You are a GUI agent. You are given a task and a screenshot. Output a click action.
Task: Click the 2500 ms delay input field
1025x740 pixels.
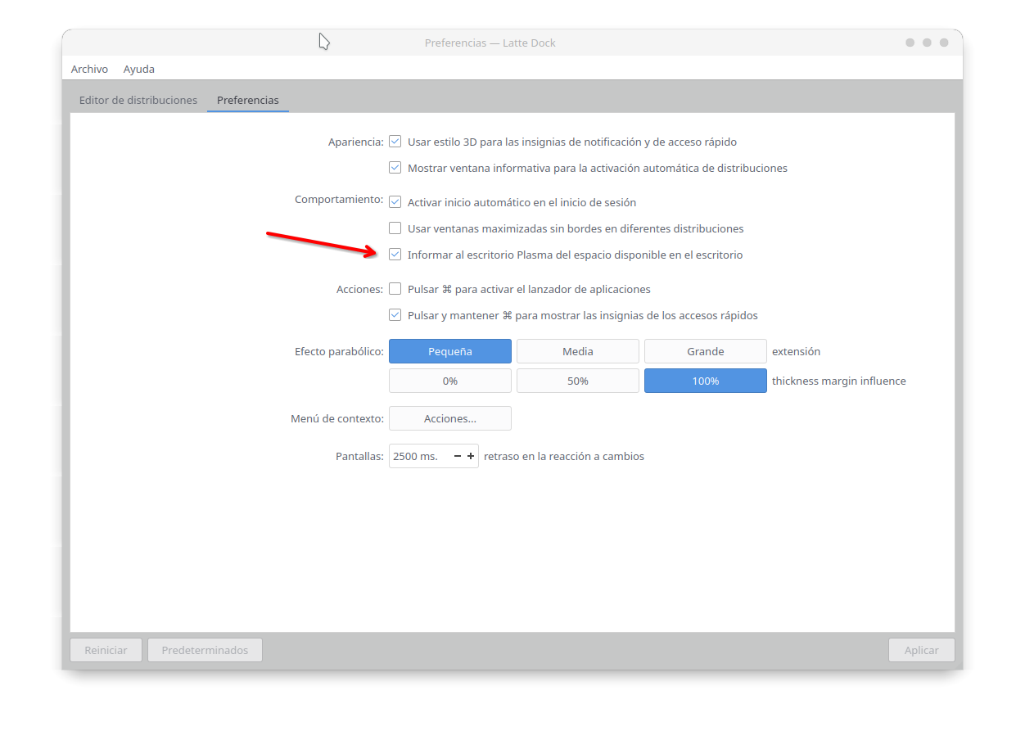point(418,456)
